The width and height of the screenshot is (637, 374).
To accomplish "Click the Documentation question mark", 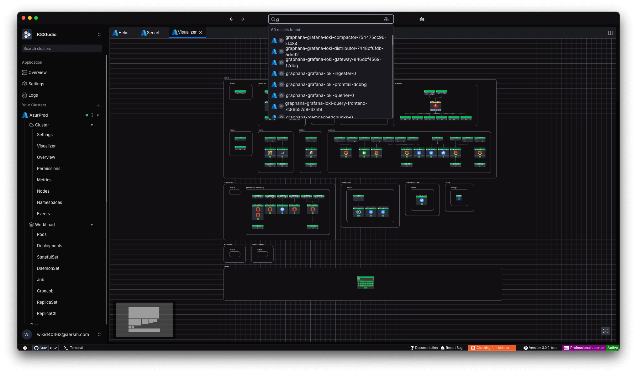I will [412, 348].
